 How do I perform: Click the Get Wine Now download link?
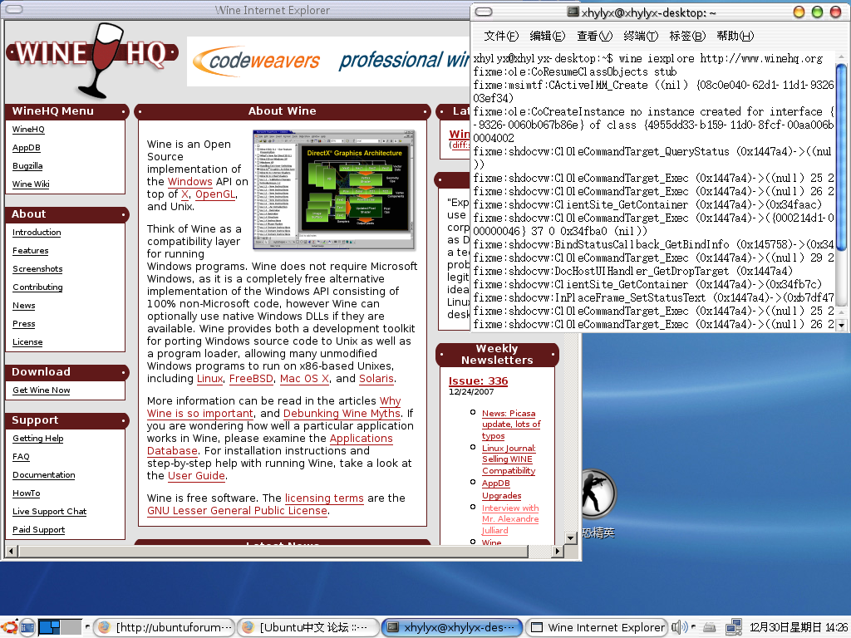click(42, 390)
